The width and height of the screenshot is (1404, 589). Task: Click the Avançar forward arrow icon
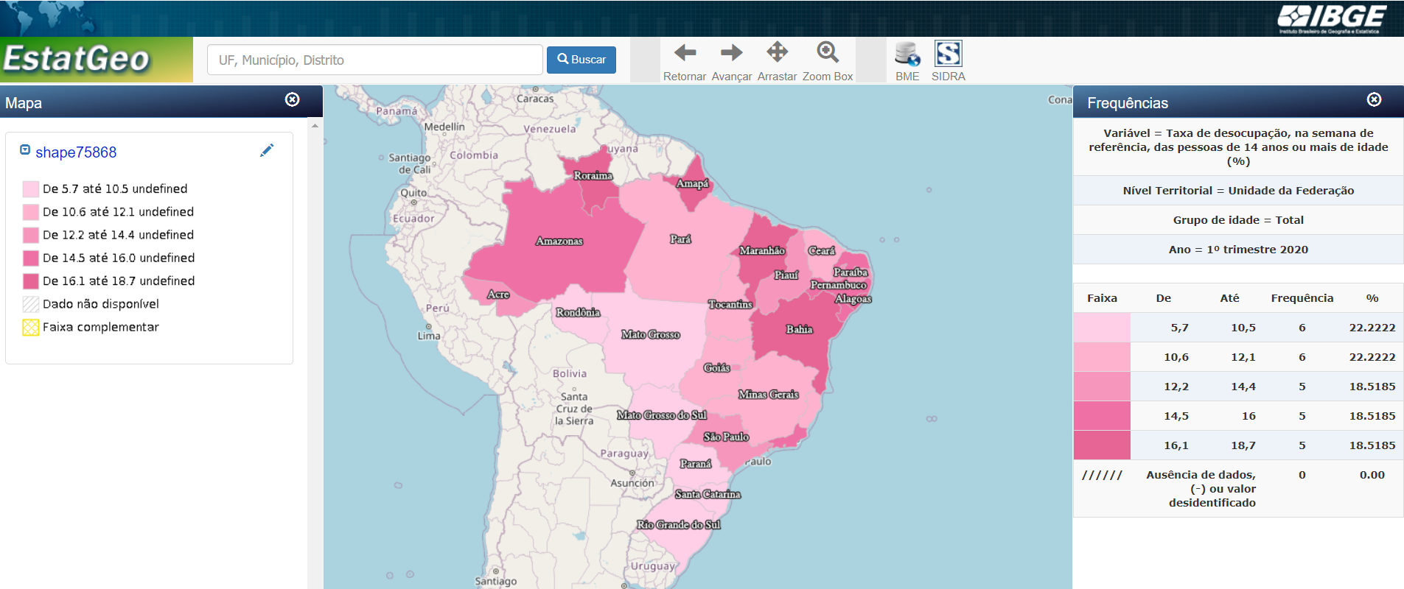coord(731,52)
